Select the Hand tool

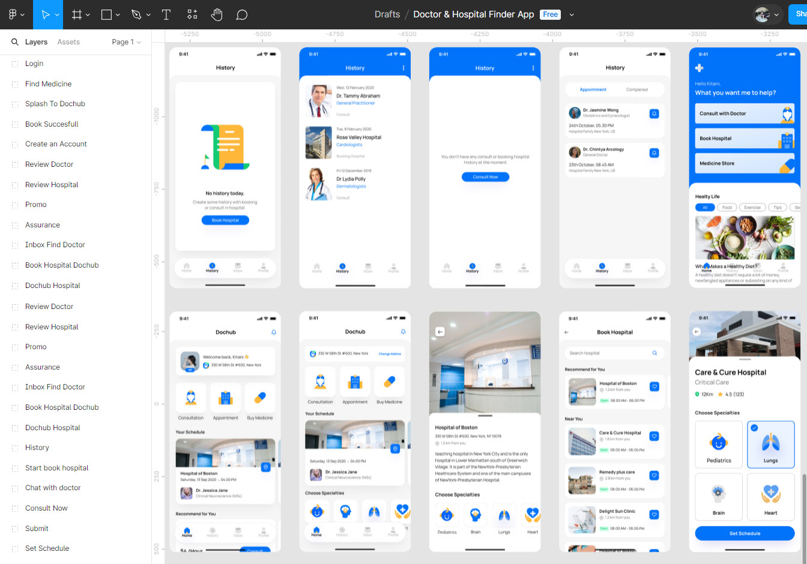[217, 14]
